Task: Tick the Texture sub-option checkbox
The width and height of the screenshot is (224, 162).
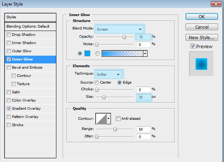Action: tap(13, 84)
